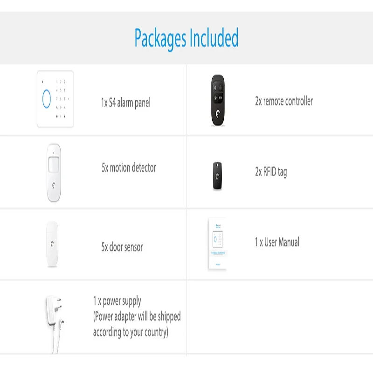Click the "1 x power supply" text
373x373 pixels.
117,301
